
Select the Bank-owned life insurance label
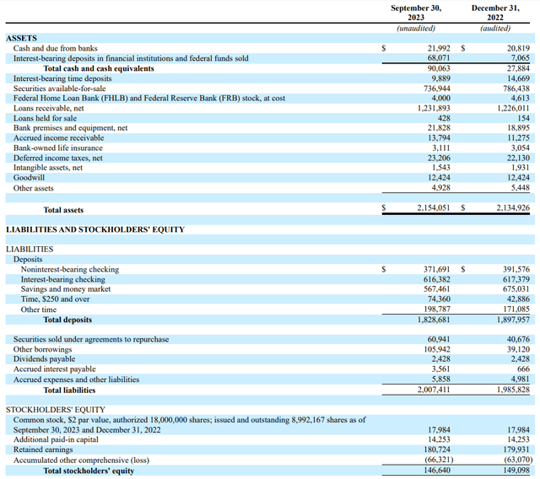coord(58,148)
